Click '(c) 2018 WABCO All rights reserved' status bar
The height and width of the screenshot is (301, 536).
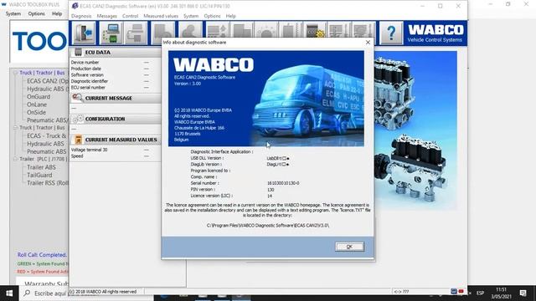coord(102,292)
